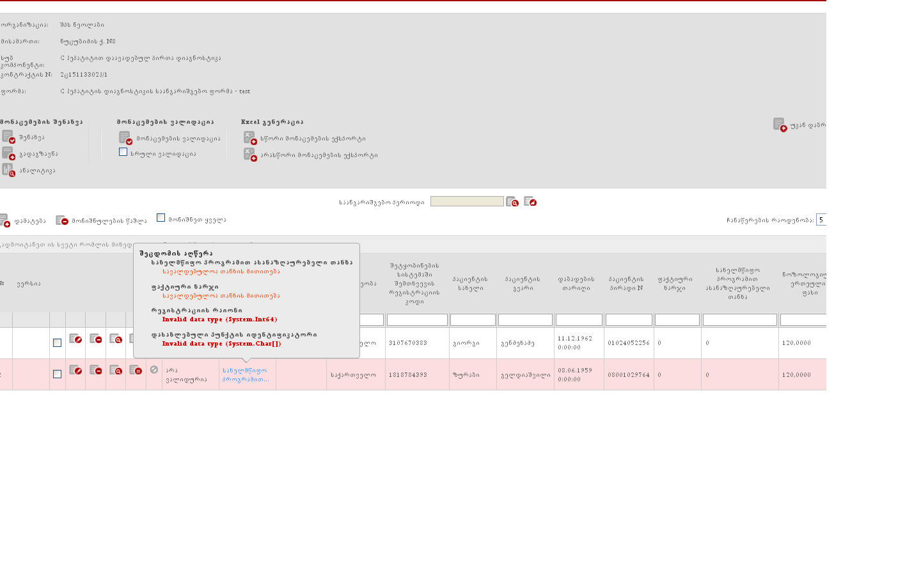Click the clear icon next to period search
This screenshot has width=921, height=575.
point(530,202)
